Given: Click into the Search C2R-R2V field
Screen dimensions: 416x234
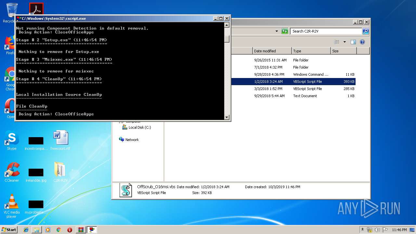Looking at the screenshot, I should point(326,31).
